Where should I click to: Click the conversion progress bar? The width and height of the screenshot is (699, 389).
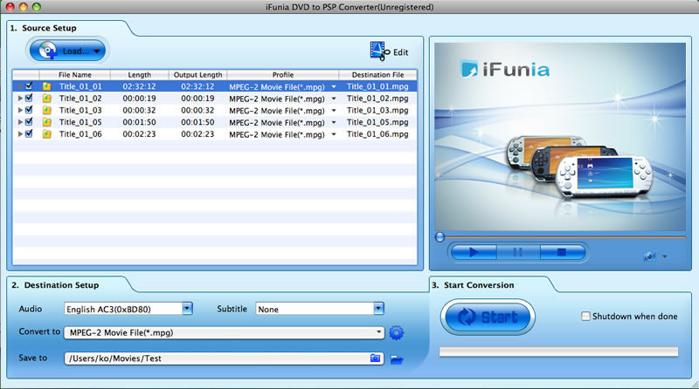(x=558, y=351)
